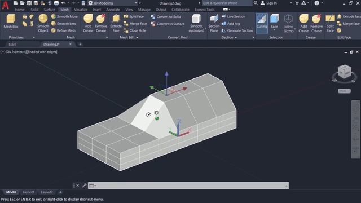
Task: Click Remove Crease in Crease panel
Action: 316,23
